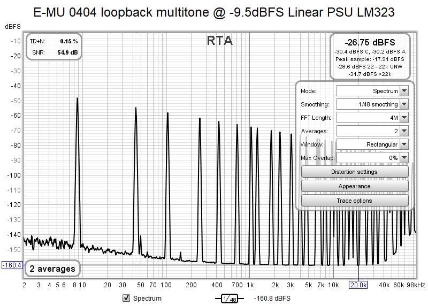Click the Peak sample -17.91 dBFS text
The height and width of the screenshot is (306, 428).
(x=370, y=59)
